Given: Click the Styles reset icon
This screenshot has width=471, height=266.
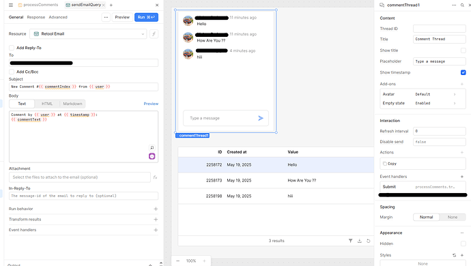Looking at the screenshot, I should pos(454,255).
